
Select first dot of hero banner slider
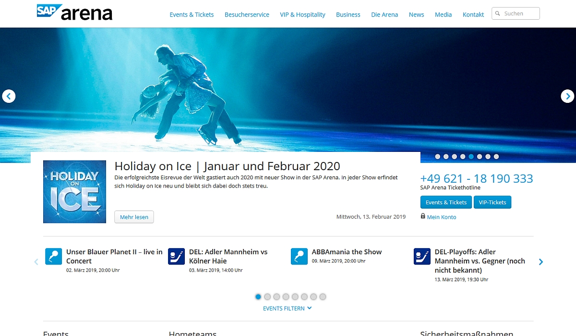pos(438,156)
